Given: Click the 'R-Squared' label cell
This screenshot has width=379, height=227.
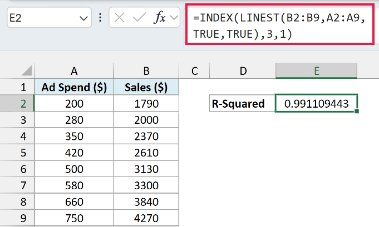Looking at the screenshot, I should pyautogui.click(x=242, y=103).
